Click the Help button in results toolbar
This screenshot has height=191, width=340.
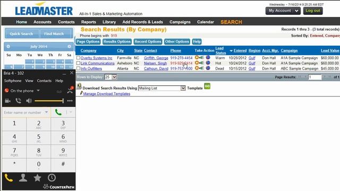197,41
